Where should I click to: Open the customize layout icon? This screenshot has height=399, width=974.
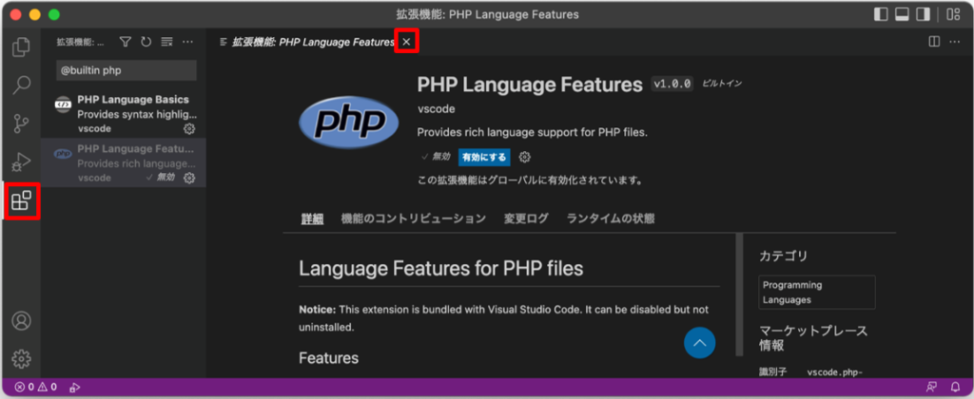953,13
